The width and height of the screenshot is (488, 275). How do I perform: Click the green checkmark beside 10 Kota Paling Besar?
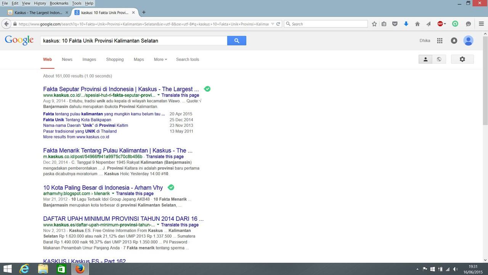click(x=171, y=187)
